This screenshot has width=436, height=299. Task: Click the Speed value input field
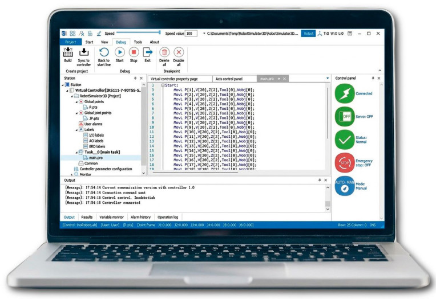click(191, 34)
